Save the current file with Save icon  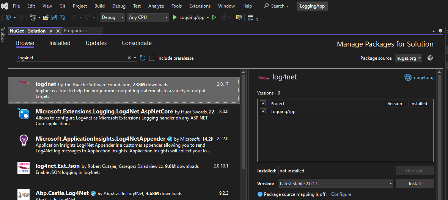(x=54, y=17)
